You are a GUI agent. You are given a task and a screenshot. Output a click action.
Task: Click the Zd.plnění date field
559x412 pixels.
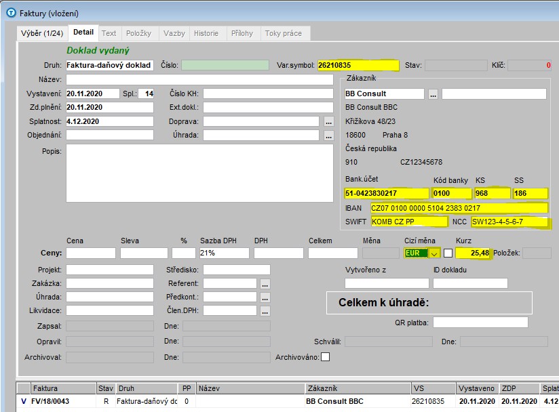(110, 107)
